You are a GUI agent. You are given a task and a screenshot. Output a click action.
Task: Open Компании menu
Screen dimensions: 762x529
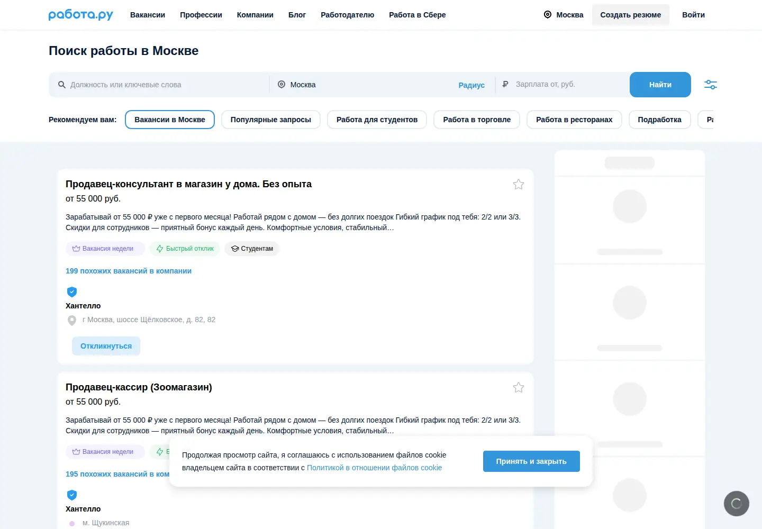[x=255, y=15]
